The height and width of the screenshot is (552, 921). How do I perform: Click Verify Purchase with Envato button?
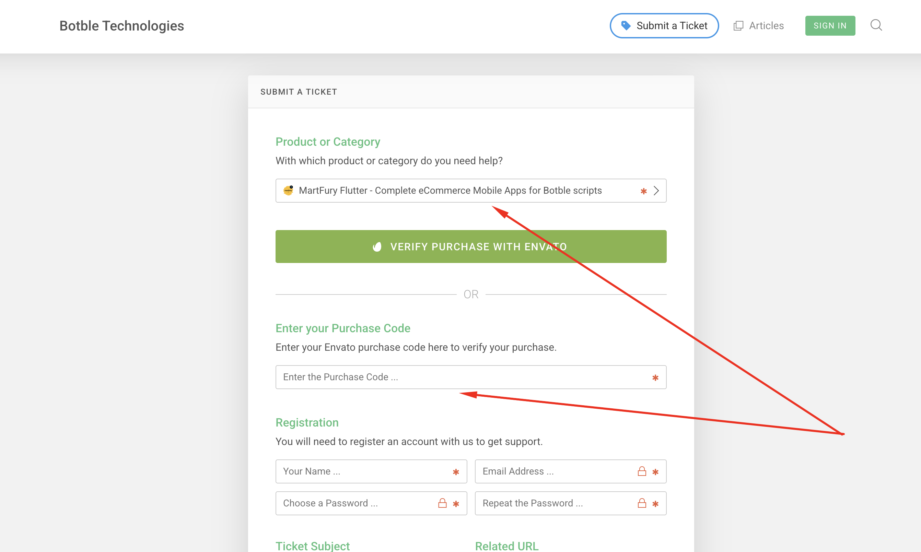point(471,247)
